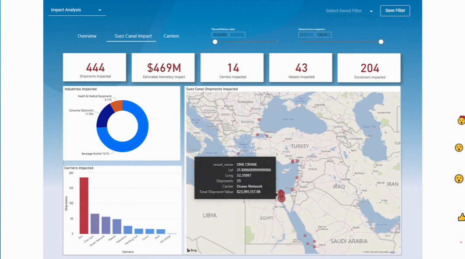Click the Vessels Impacted card
Screen dimensions: 465x259
click(x=301, y=68)
